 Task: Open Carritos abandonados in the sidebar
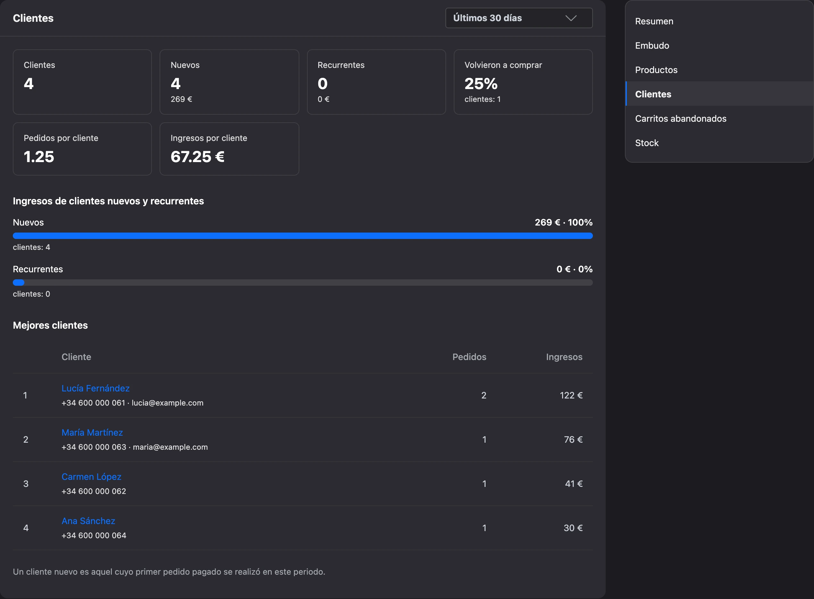click(719, 118)
